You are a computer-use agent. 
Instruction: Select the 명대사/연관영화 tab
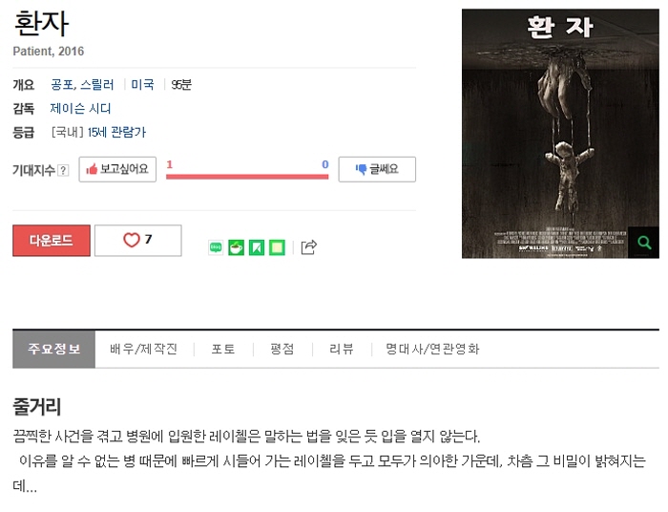click(433, 350)
